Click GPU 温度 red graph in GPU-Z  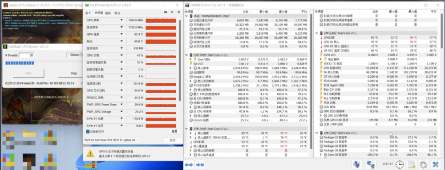click(161, 34)
